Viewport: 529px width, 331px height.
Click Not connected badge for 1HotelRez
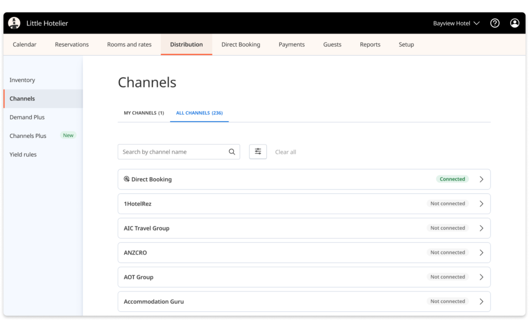pos(448,204)
